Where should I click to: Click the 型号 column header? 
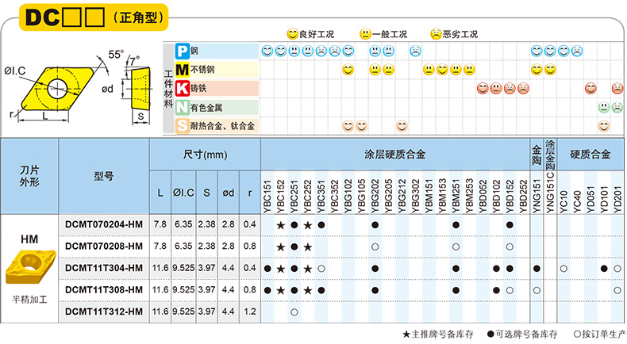coord(104,176)
